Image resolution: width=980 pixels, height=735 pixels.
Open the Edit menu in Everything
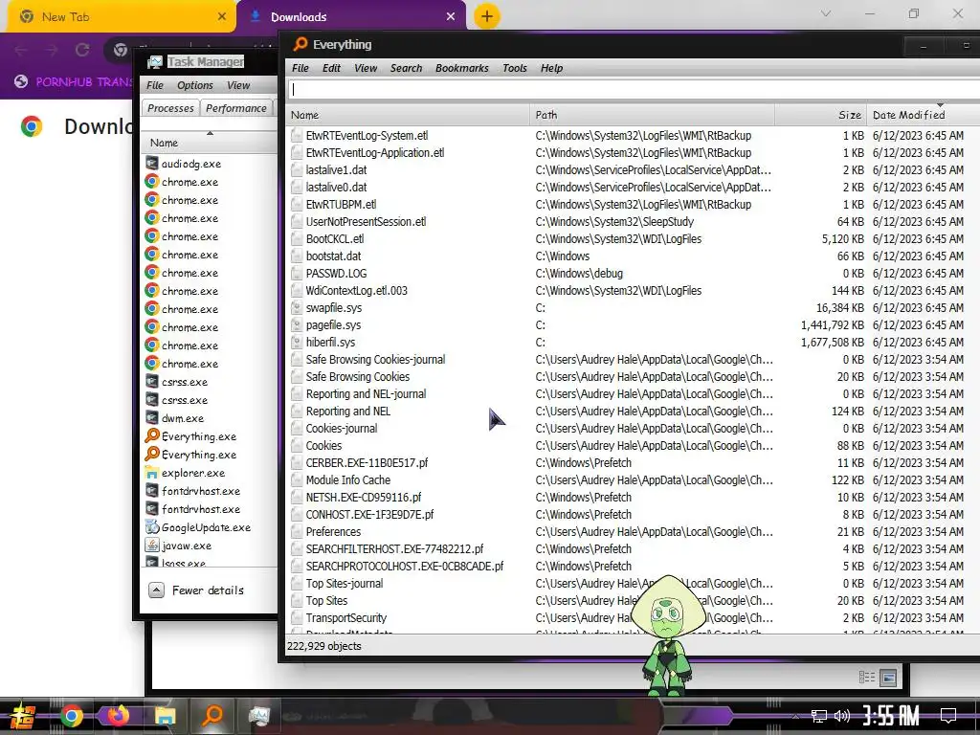click(x=331, y=68)
